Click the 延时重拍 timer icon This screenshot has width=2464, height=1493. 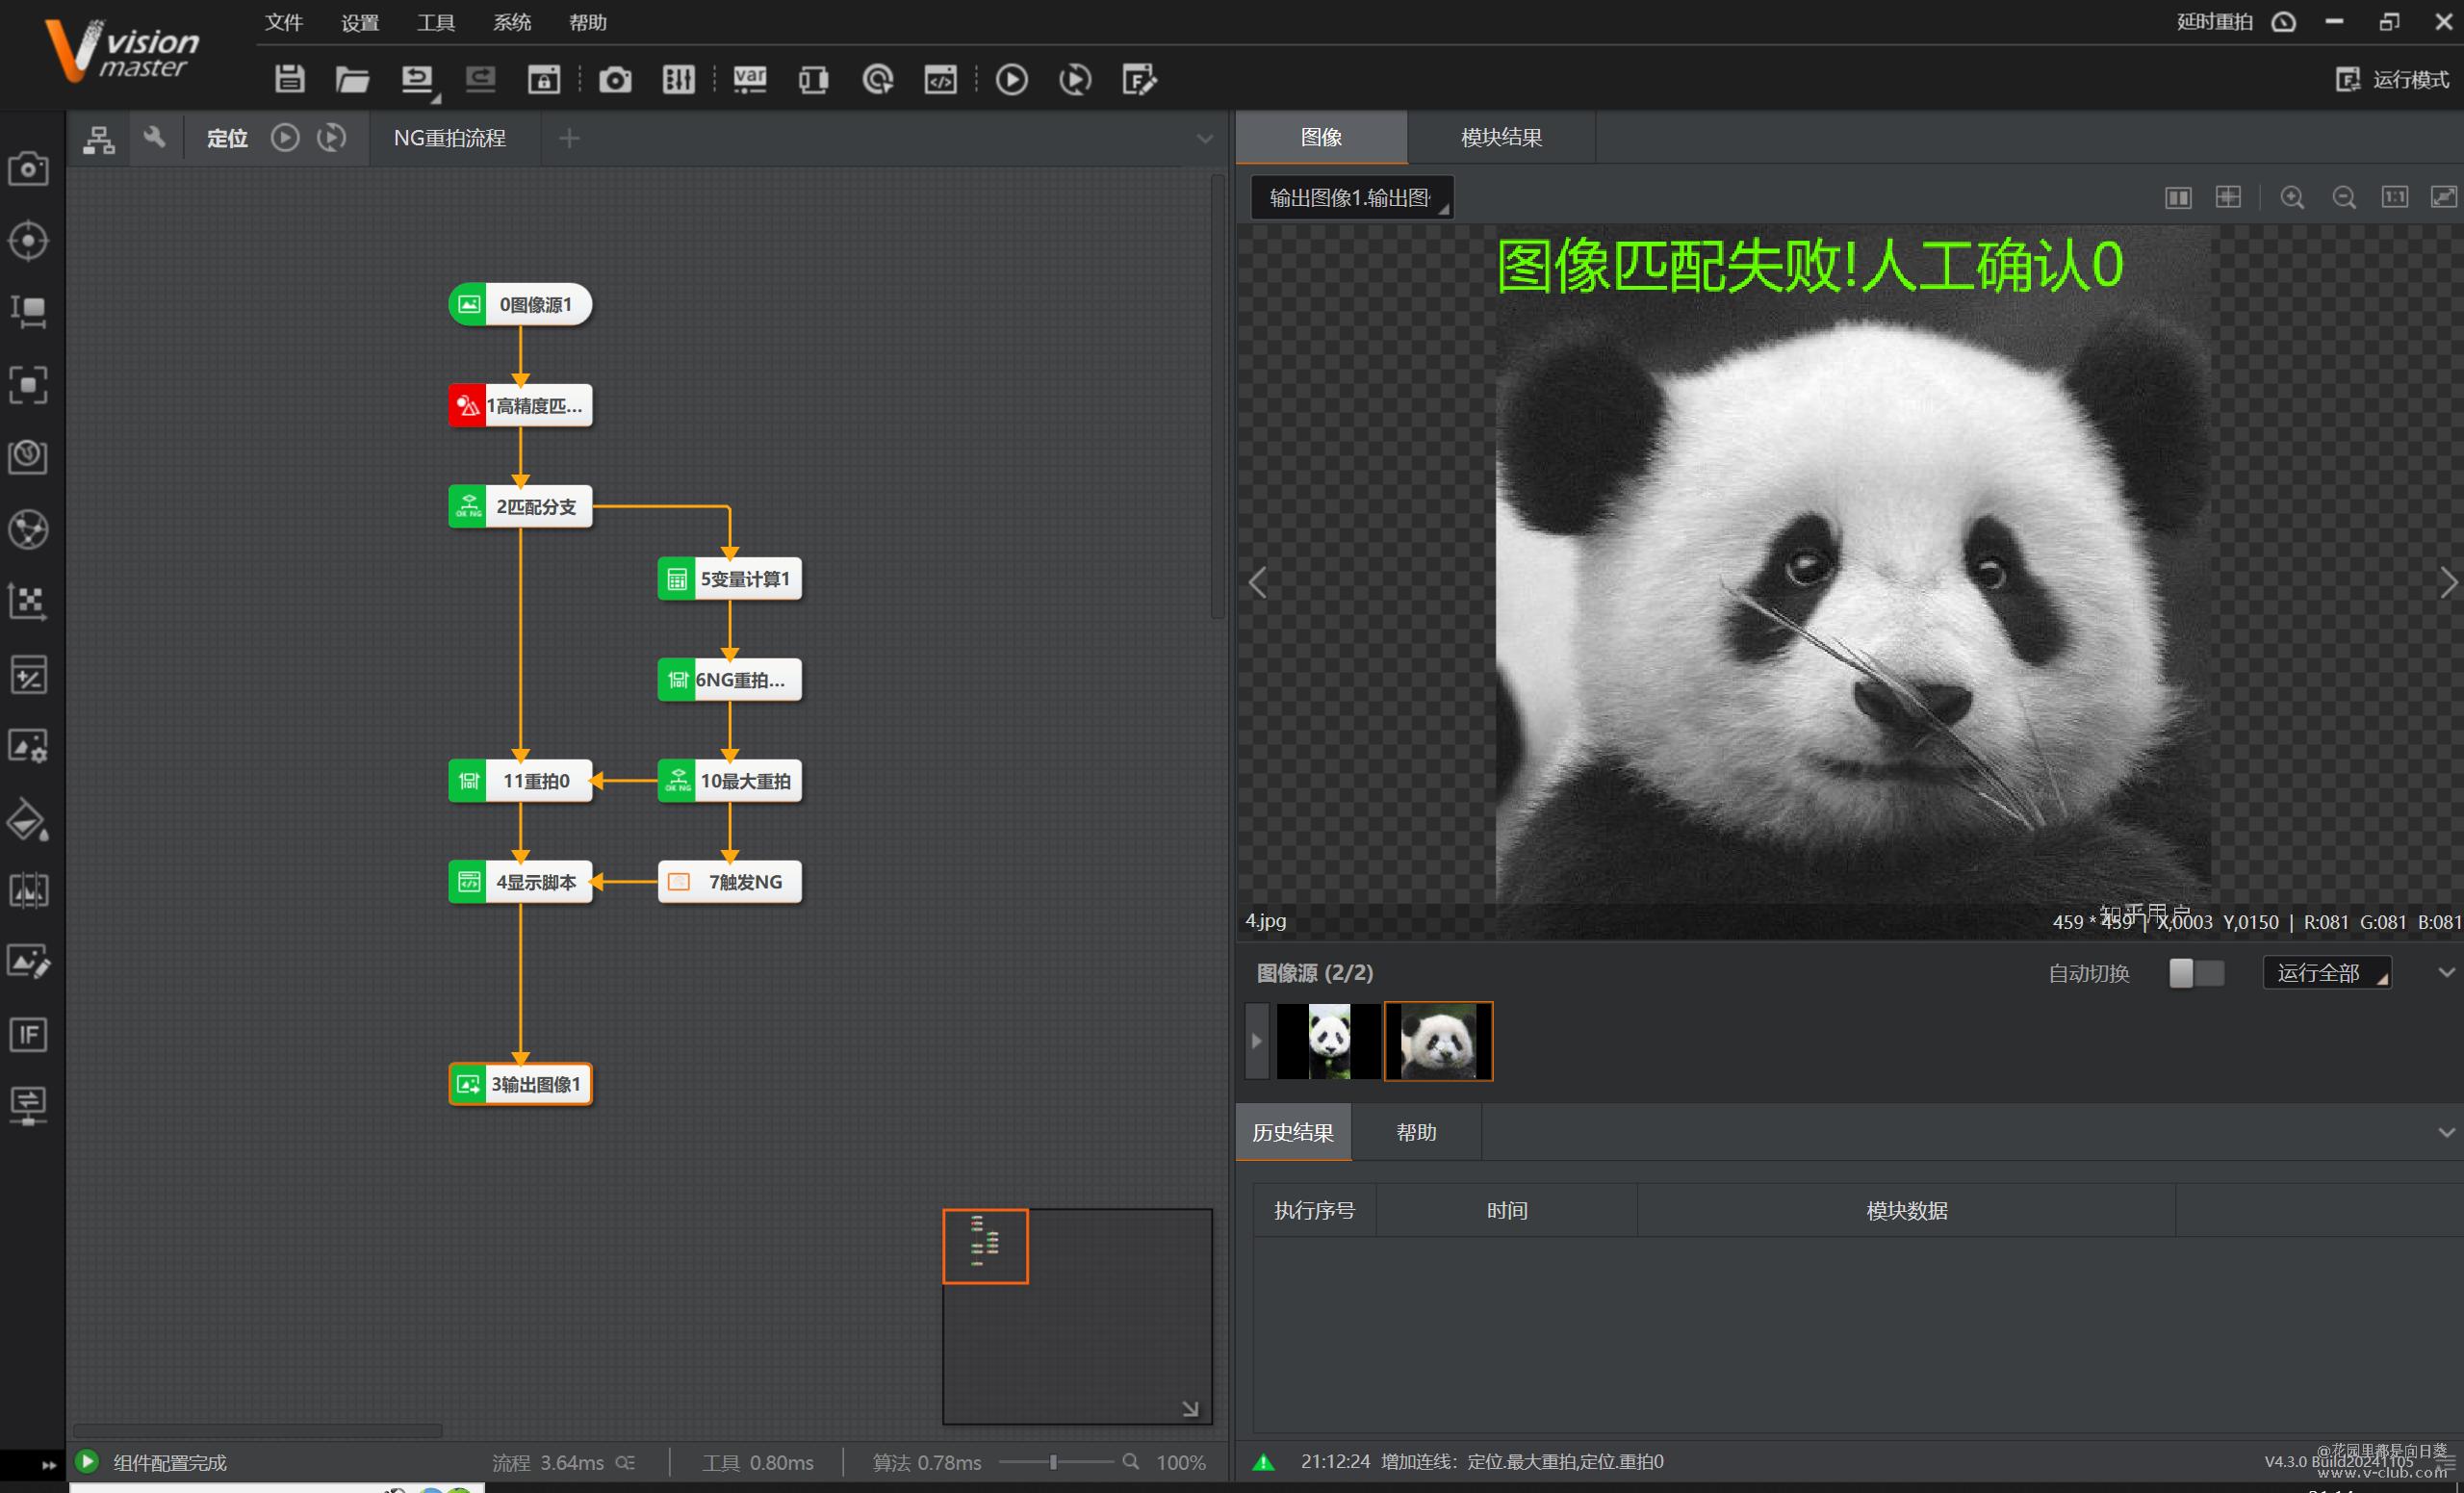point(2283,22)
